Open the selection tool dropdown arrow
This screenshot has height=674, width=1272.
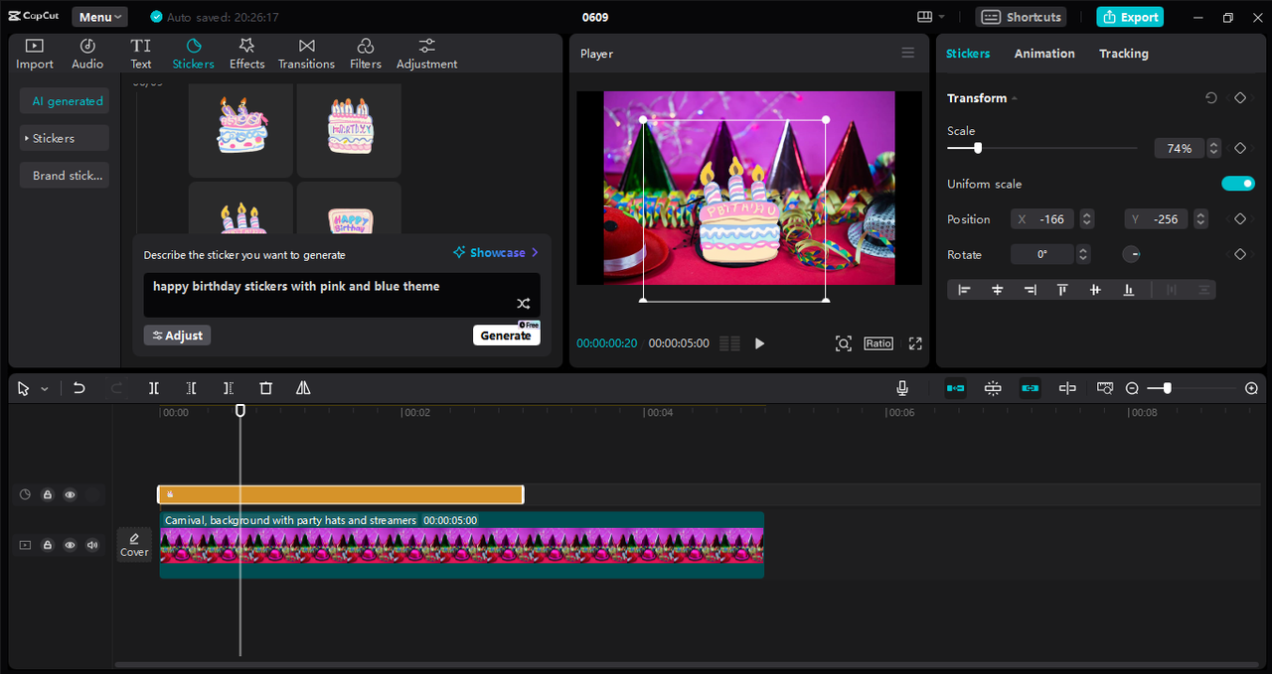pos(45,389)
